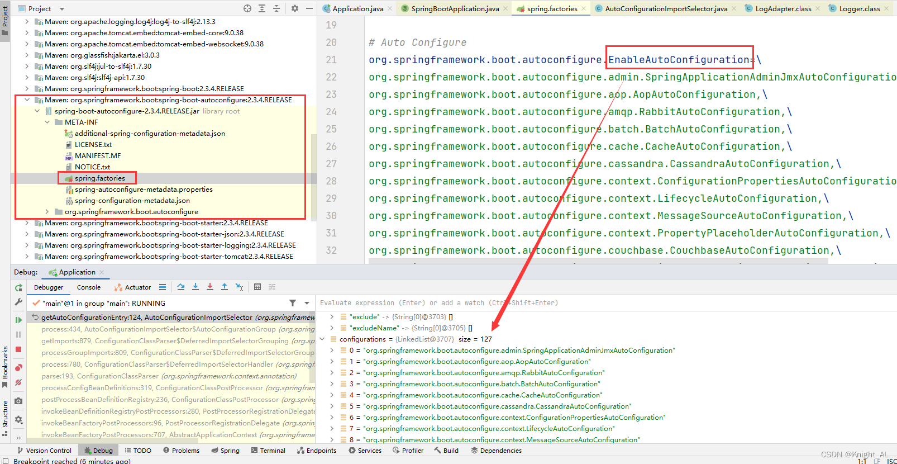The image size is (897, 464).
Task: Close the Application debug session tab
Action: [102, 272]
